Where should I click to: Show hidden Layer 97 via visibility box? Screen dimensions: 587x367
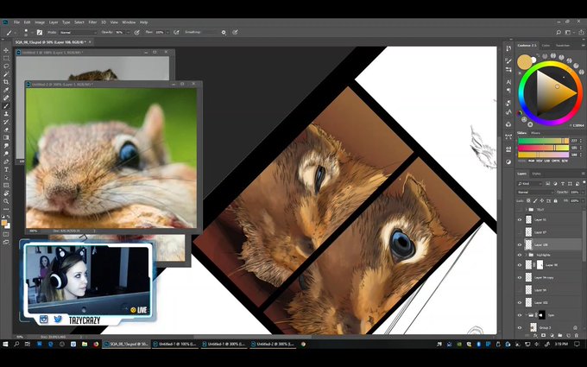[520, 232]
